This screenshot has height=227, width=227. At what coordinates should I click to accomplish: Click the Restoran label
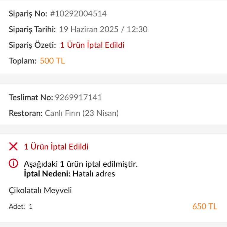tap(26, 113)
